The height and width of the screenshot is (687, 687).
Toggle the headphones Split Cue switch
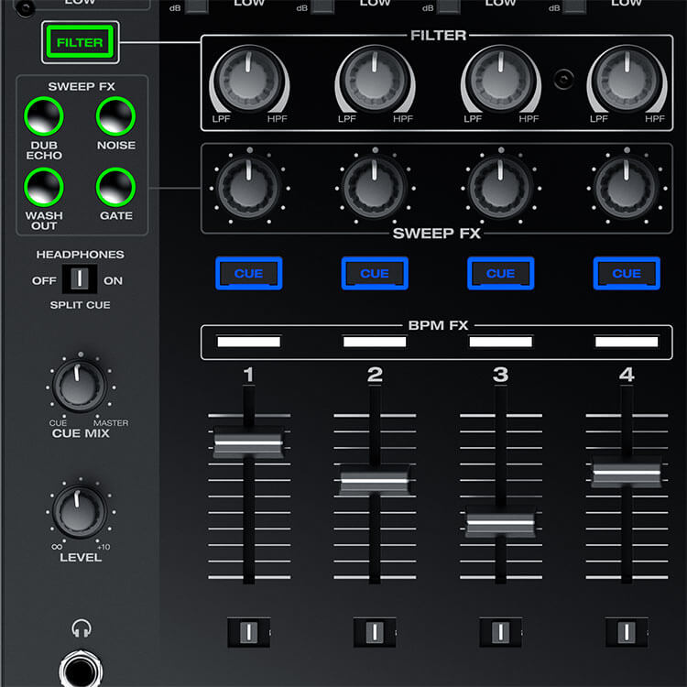[x=79, y=279]
